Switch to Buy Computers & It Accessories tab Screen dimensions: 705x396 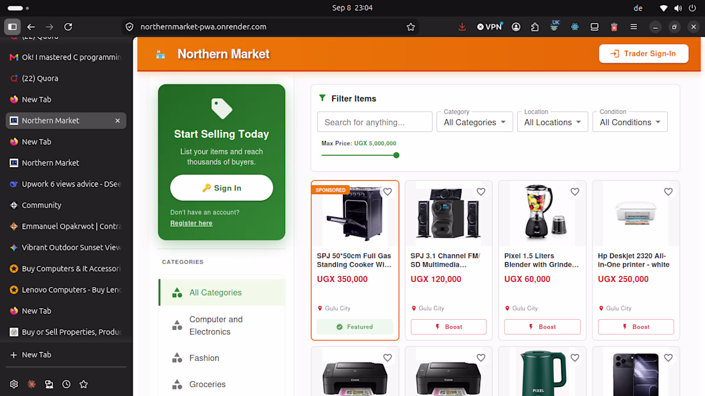[65, 268]
